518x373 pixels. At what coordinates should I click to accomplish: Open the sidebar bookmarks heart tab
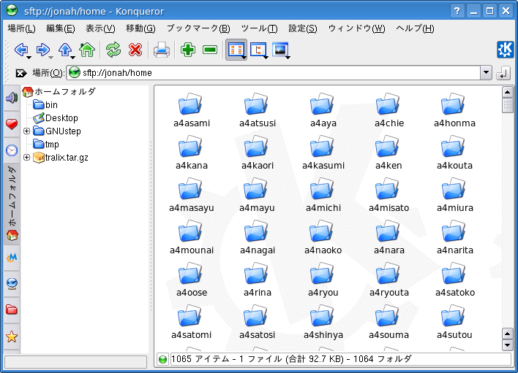tap(12, 124)
